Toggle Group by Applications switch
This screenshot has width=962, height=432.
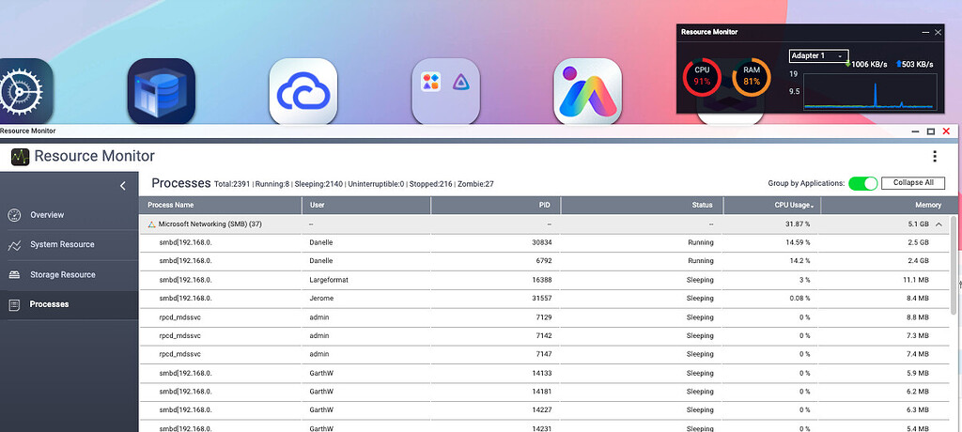(861, 183)
